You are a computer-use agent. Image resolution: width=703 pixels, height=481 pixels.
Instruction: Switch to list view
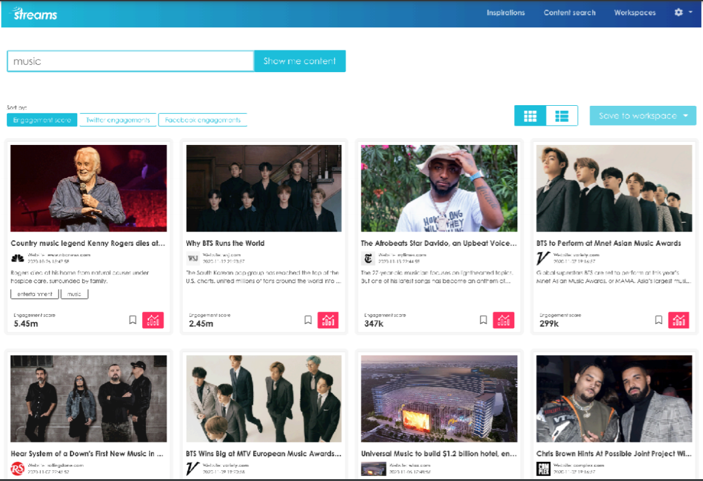point(562,116)
